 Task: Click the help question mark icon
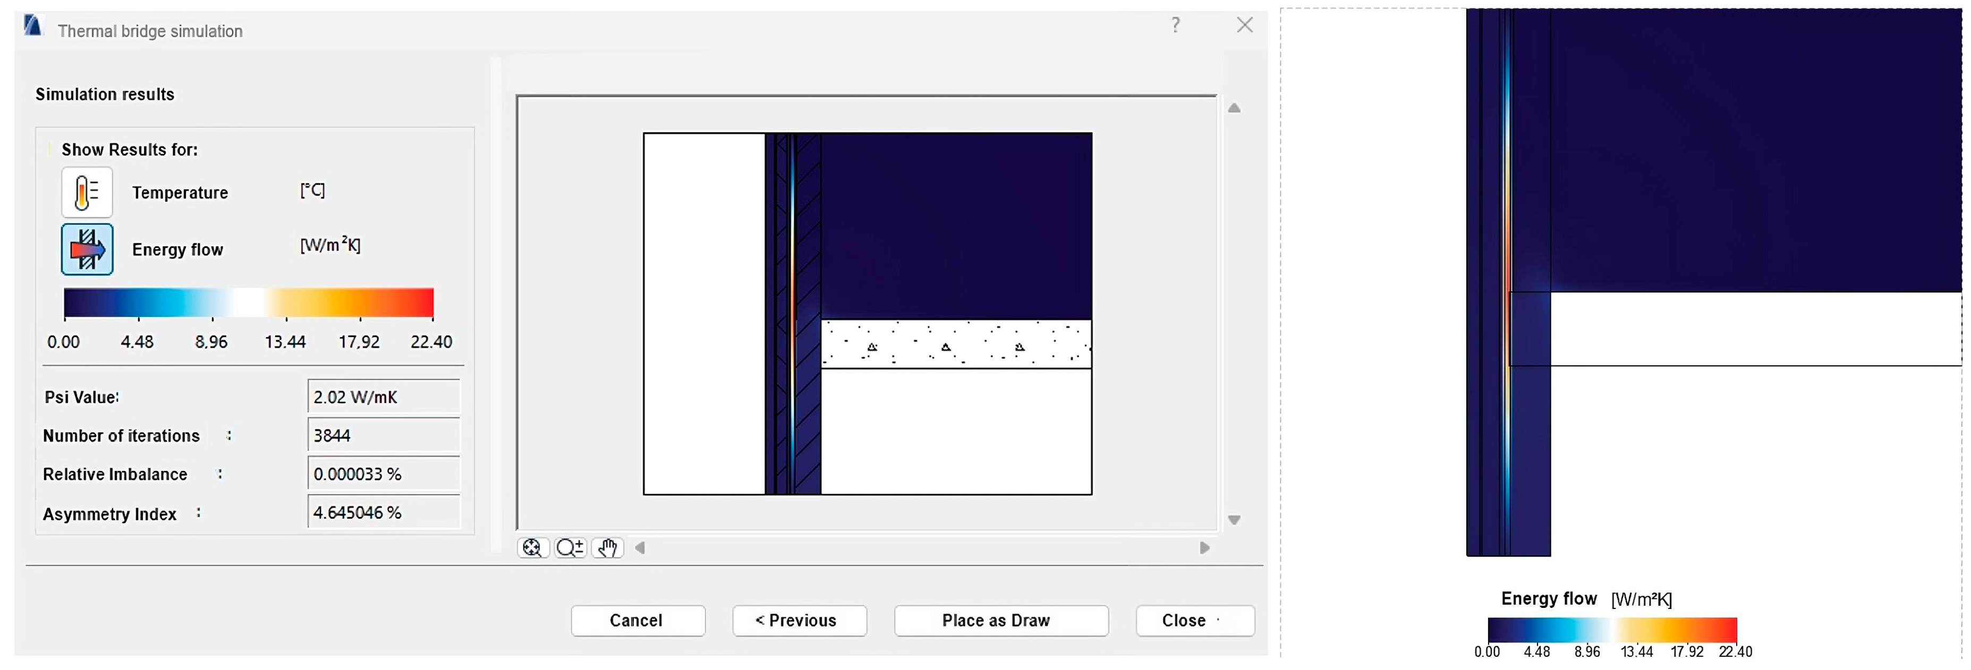pyautogui.click(x=1175, y=25)
